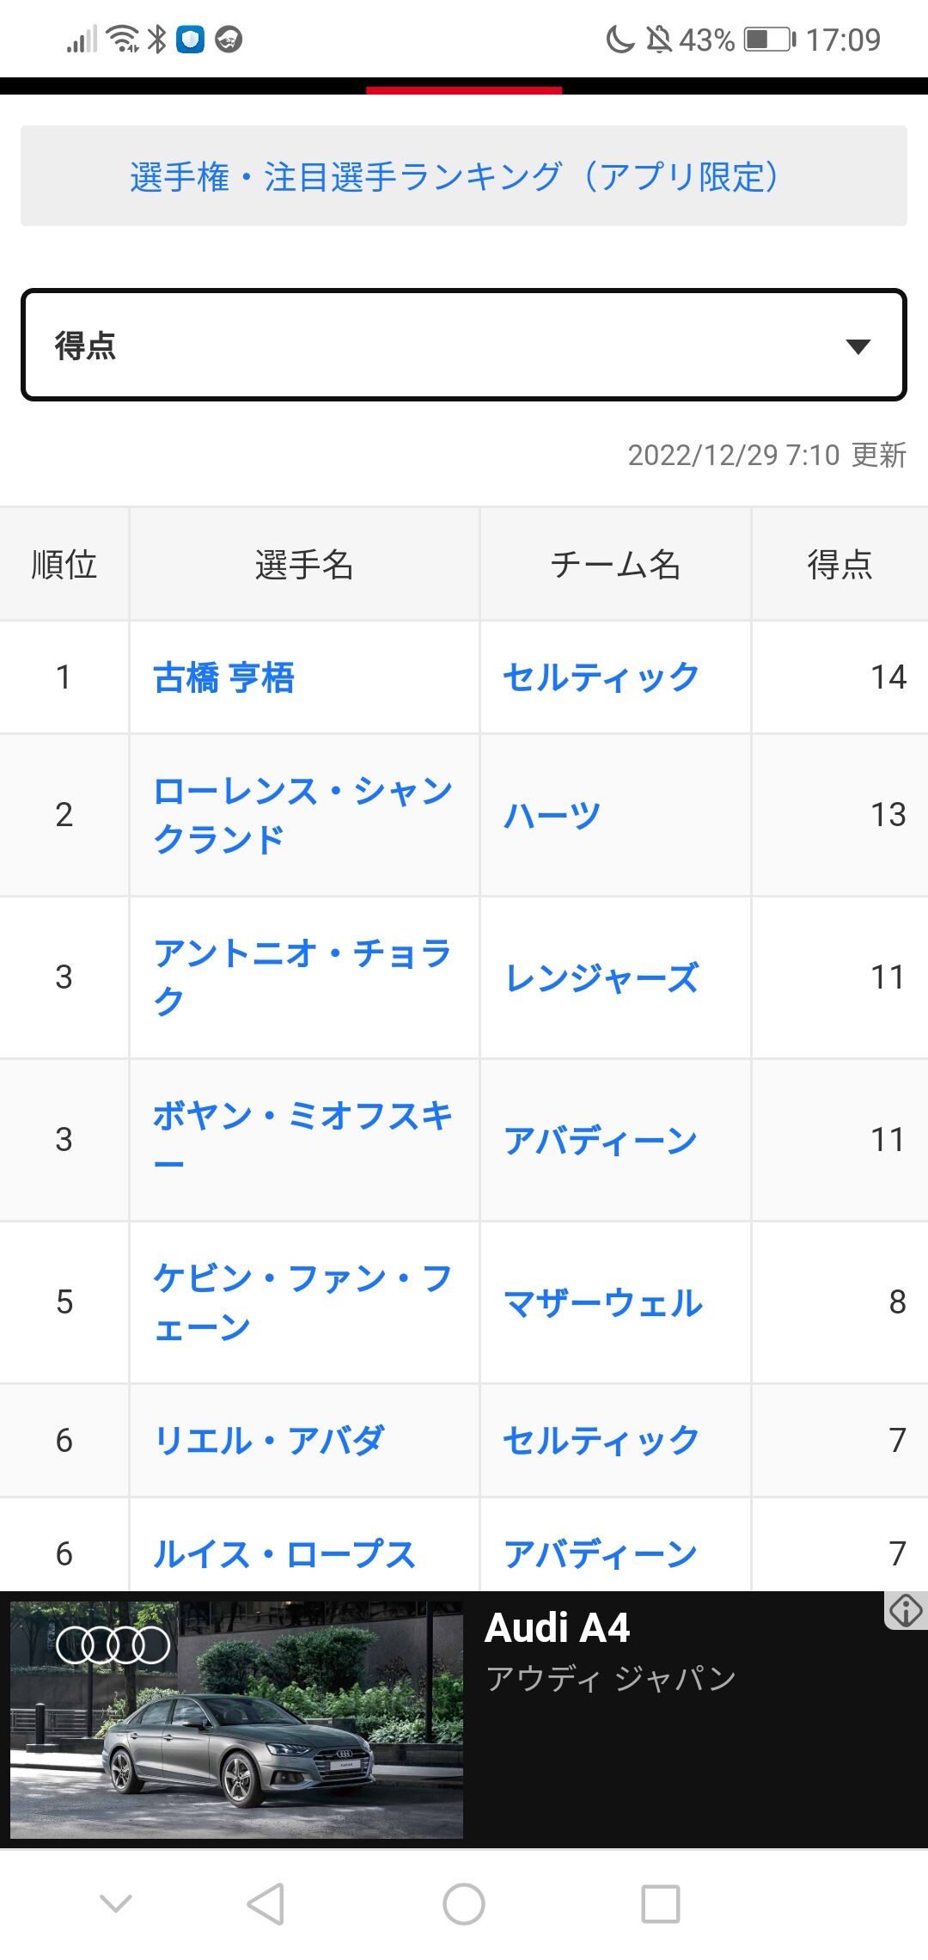The width and height of the screenshot is (928, 1960).
Task: Open recent apps square button
Action: (661, 1904)
